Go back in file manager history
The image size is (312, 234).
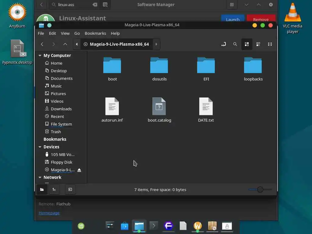tap(42, 44)
